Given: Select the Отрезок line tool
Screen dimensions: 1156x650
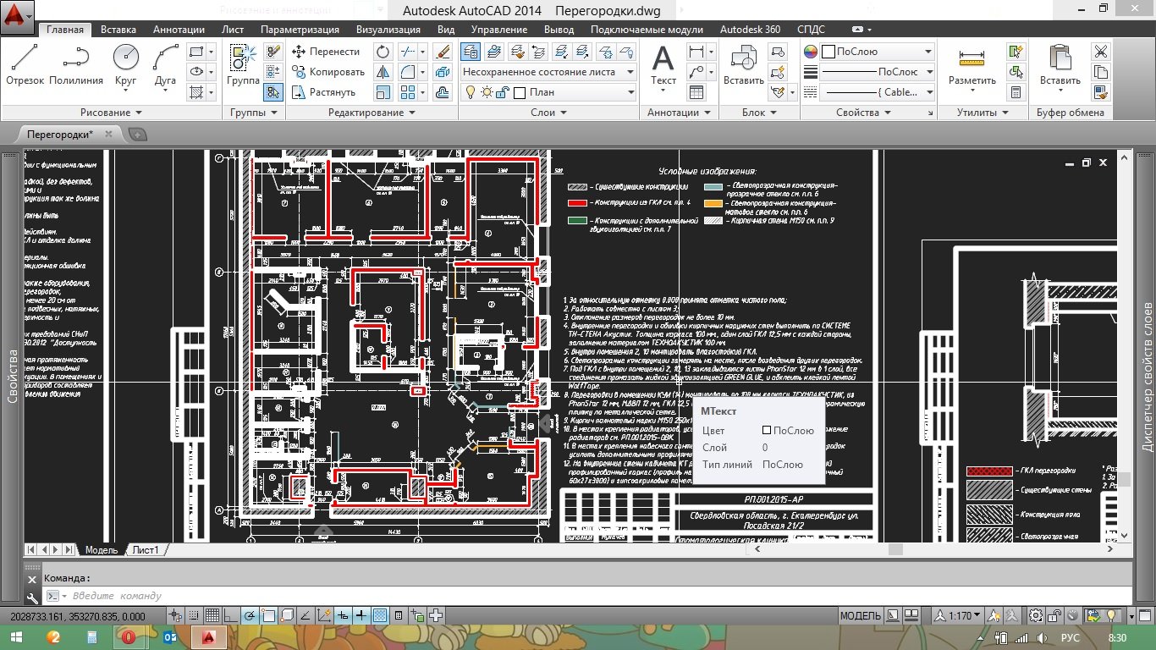Looking at the screenshot, I should (x=25, y=65).
